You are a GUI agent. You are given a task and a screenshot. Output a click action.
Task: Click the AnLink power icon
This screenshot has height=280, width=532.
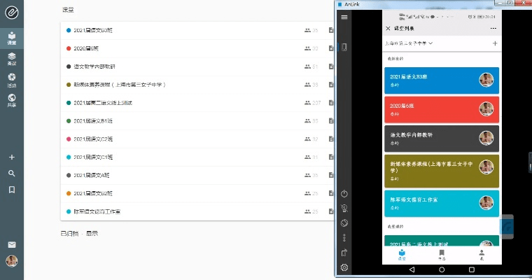(344, 194)
